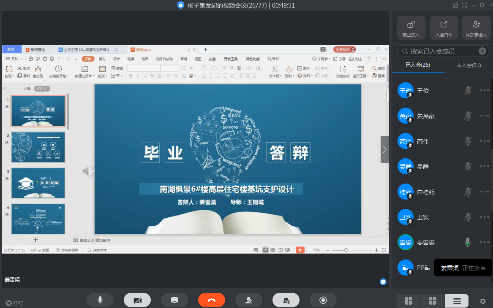
Task: Click the record meeting button
Action: pyautogui.click(x=323, y=300)
